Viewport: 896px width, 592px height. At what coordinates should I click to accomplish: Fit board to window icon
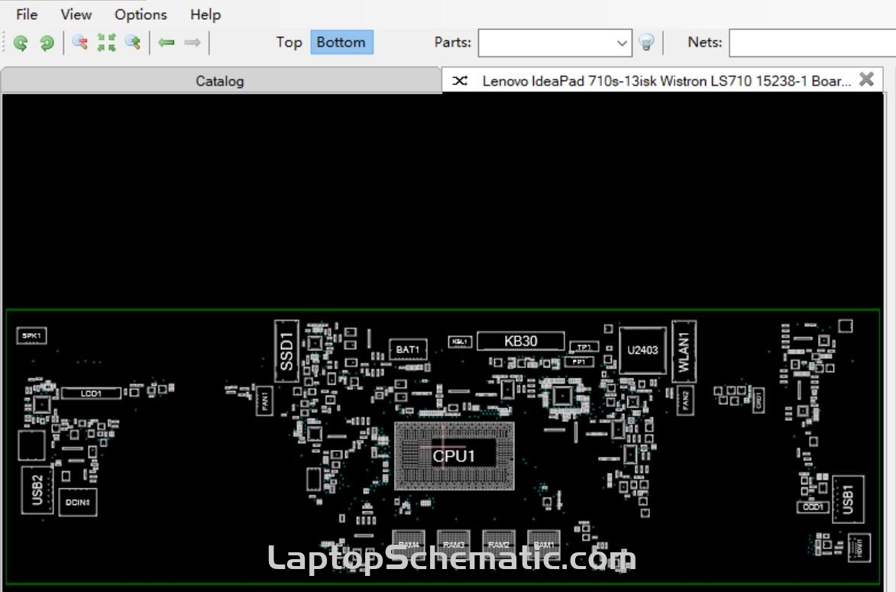click(x=106, y=42)
